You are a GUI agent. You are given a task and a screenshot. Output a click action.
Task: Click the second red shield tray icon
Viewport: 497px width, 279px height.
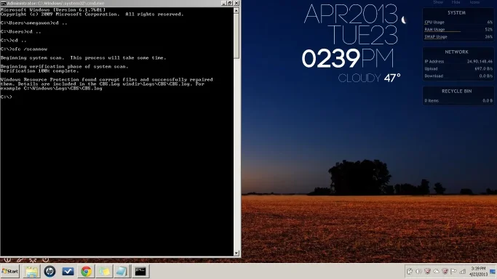click(445, 272)
